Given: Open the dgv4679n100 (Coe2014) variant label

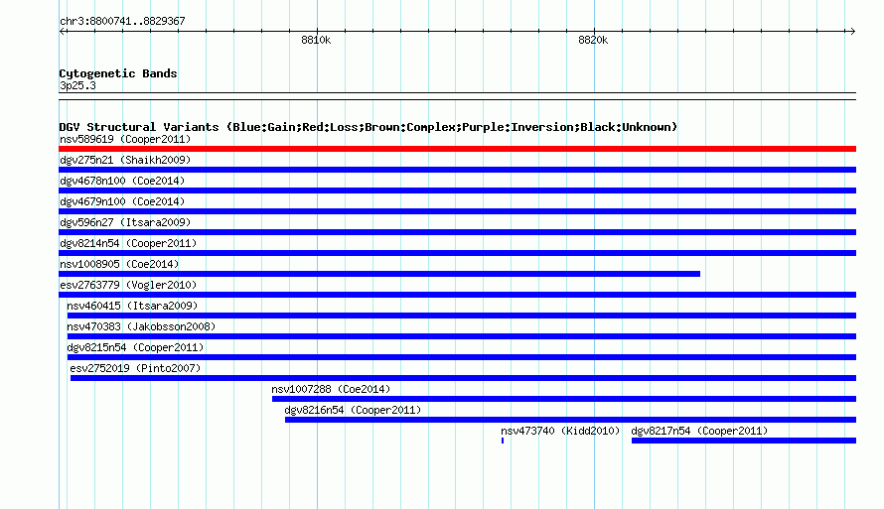Looking at the screenshot, I should click(x=122, y=201).
